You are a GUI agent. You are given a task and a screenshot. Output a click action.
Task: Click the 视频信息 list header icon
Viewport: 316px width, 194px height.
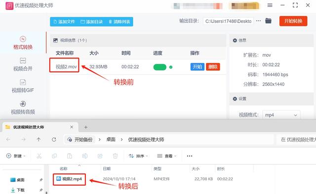point(55,40)
